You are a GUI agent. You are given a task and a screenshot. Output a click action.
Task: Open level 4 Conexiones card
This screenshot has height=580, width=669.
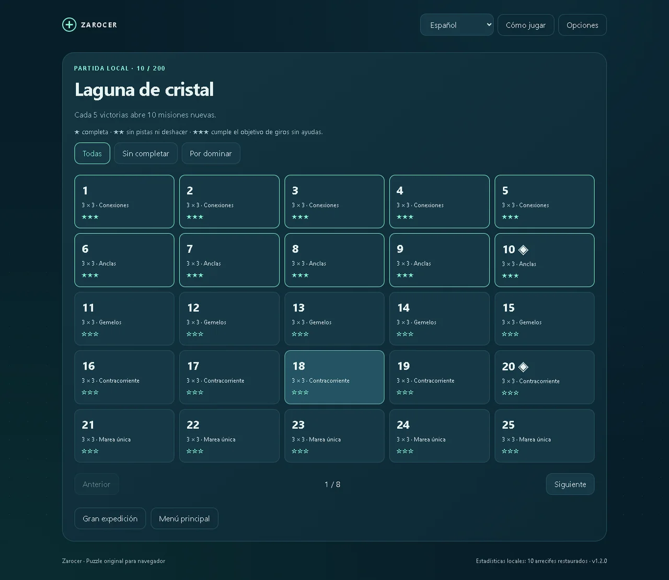coord(440,201)
